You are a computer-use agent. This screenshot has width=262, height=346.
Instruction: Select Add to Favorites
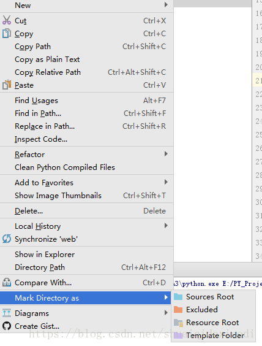point(86,182)
